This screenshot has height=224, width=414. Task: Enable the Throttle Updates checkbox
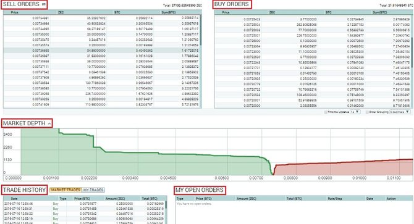pyautogui.click(x=326, y=112)
